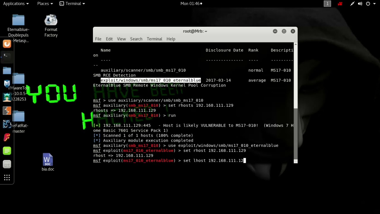The image size is (380, 214).
Task: Click 'Auxiliary module execution completed' line
Action: (143, 141)
